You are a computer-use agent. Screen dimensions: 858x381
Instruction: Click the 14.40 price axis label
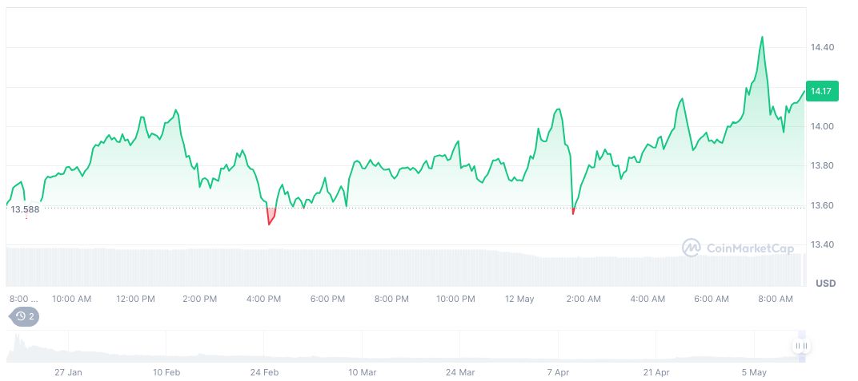pos(822,47)
